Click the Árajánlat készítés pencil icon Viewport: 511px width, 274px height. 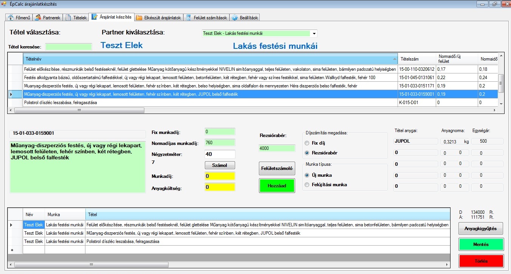click(94, 17)
